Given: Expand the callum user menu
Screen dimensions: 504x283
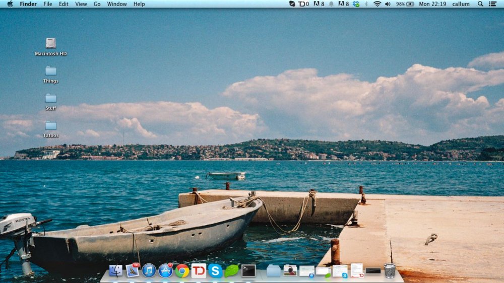Looking at the screenshot, I should (x=461, y=4).
